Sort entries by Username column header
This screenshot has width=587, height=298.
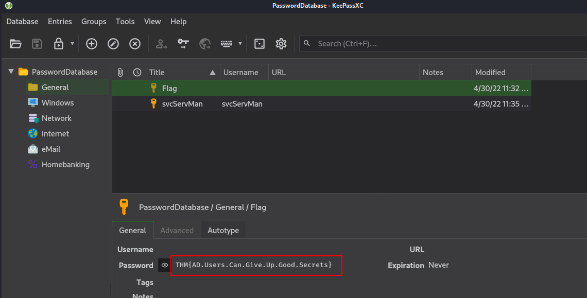point(244,72)
